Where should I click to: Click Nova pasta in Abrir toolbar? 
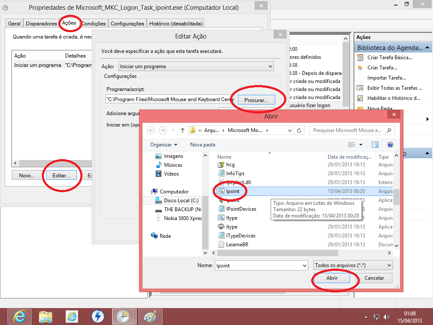click(203, 145)
